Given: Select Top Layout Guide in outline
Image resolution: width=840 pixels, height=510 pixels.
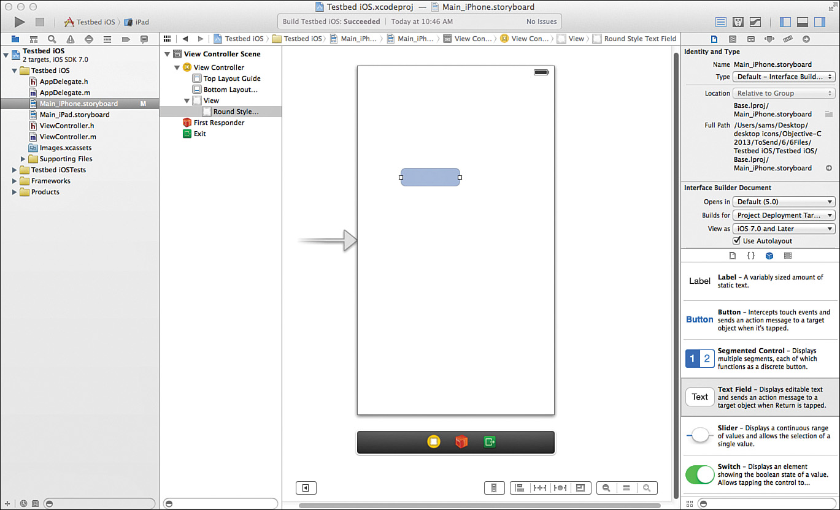Looking at the screenshot, I should click(x=232, y=78).
